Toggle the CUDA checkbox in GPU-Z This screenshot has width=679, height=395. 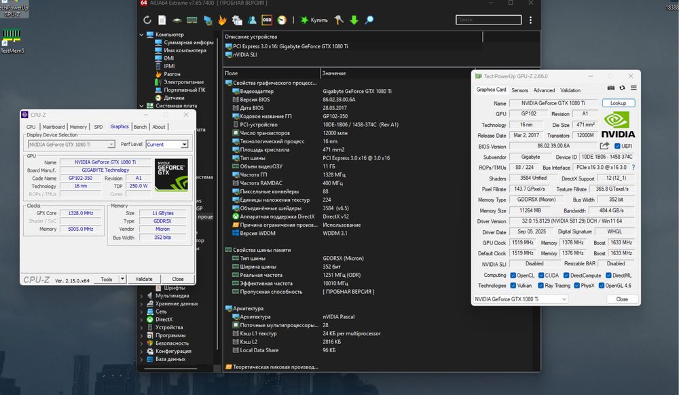point(541,276)
